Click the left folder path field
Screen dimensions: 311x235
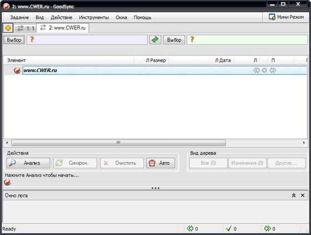(x=87, y=40)
